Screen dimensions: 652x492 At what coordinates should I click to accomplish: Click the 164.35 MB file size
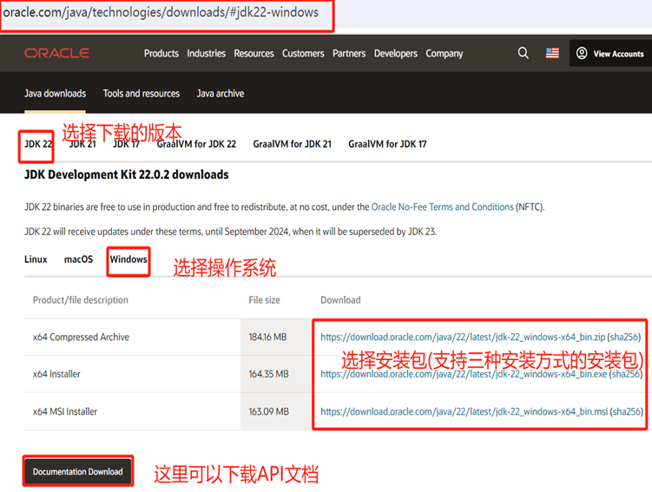(x=268, y=374)
